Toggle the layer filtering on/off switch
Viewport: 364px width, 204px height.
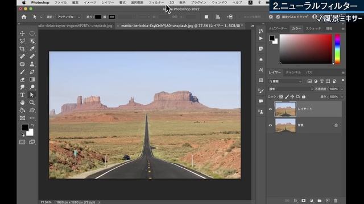(343, 80)
